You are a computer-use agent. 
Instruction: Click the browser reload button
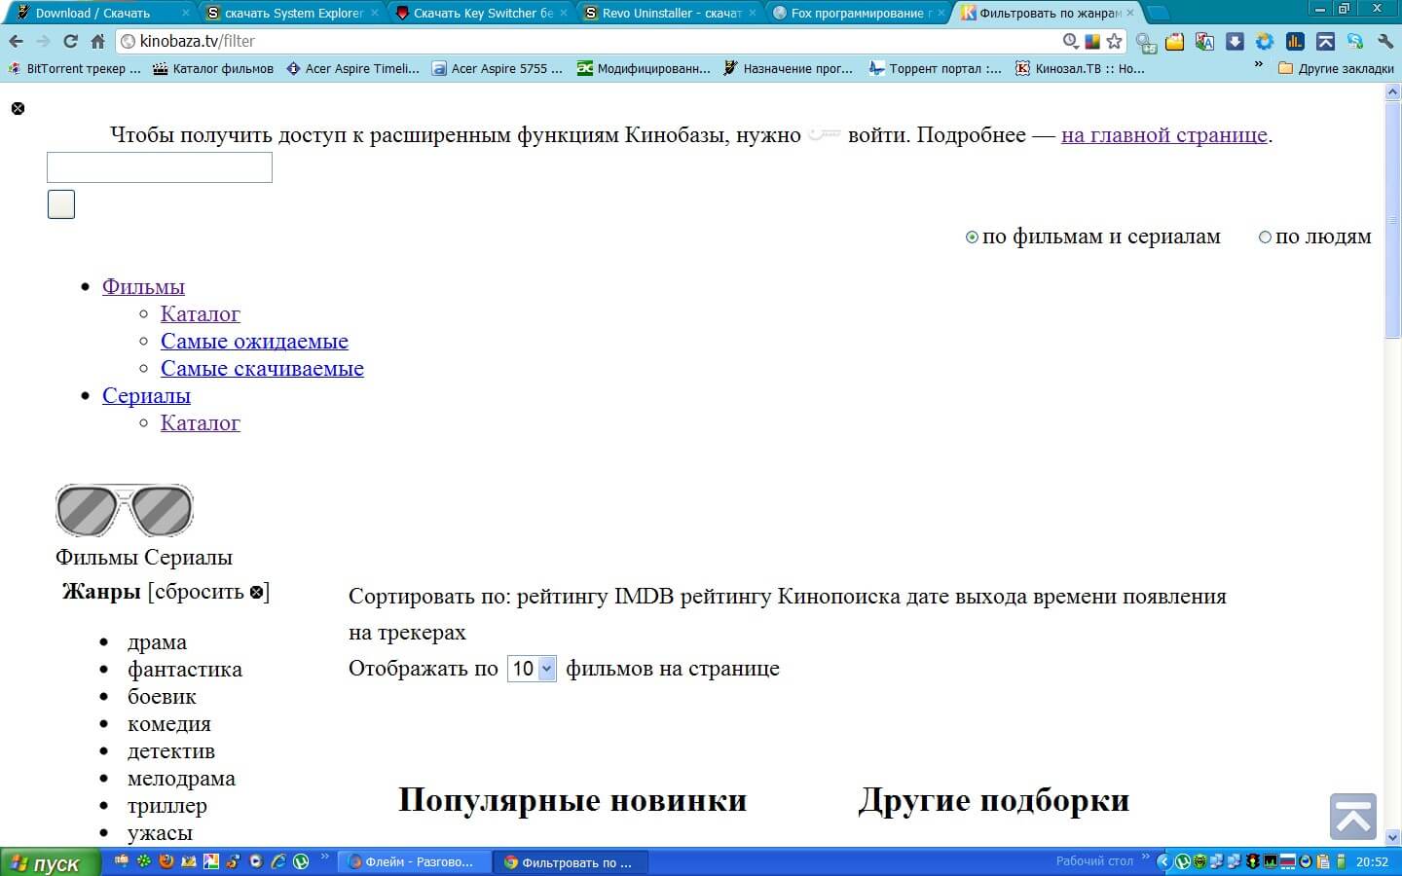70,41
